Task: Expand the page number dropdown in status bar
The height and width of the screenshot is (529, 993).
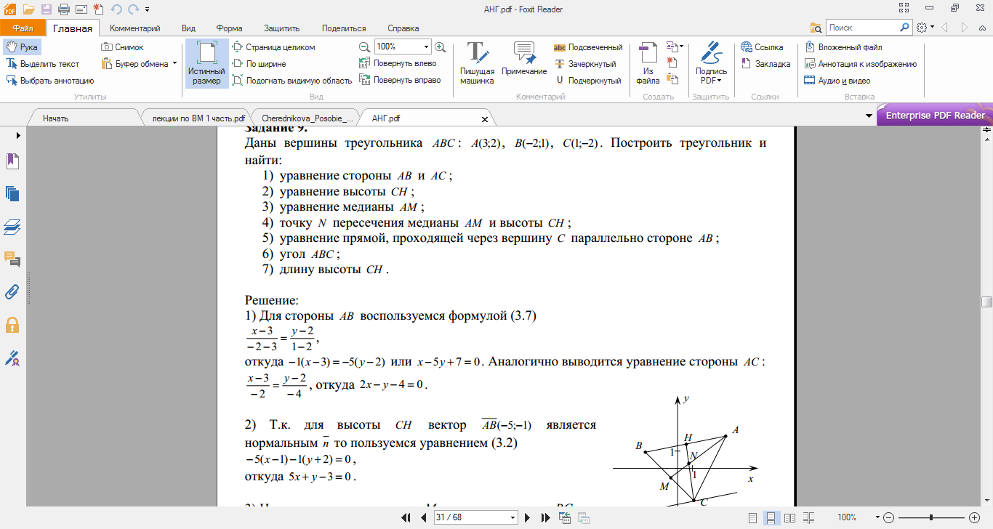Action: click(x=513, y=517)
